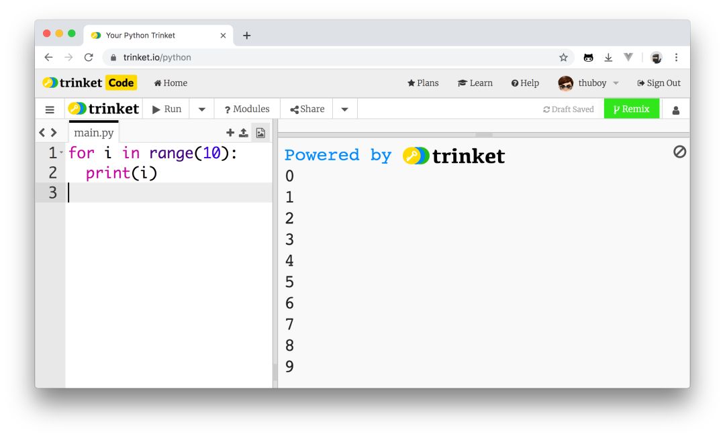Screen dimensions: 725x438
Task: Click the Draft Saved status
Action: 569,109
